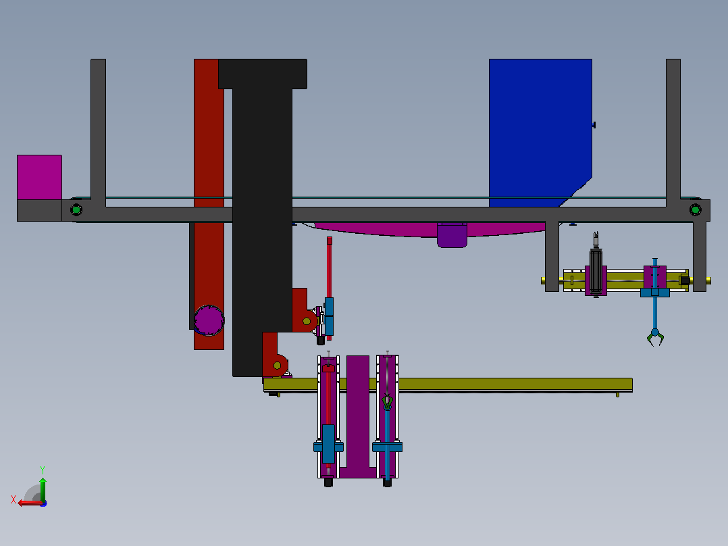
Task: Pick the black cylindrical roller on the right slide
Action: pos(596,272)
